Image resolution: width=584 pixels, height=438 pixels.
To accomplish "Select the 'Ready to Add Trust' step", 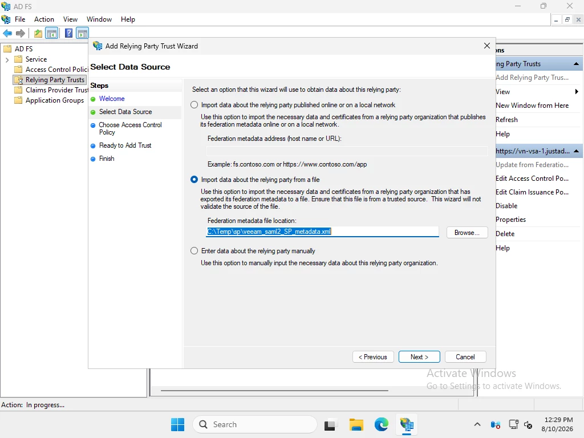I will pos(125,145).
